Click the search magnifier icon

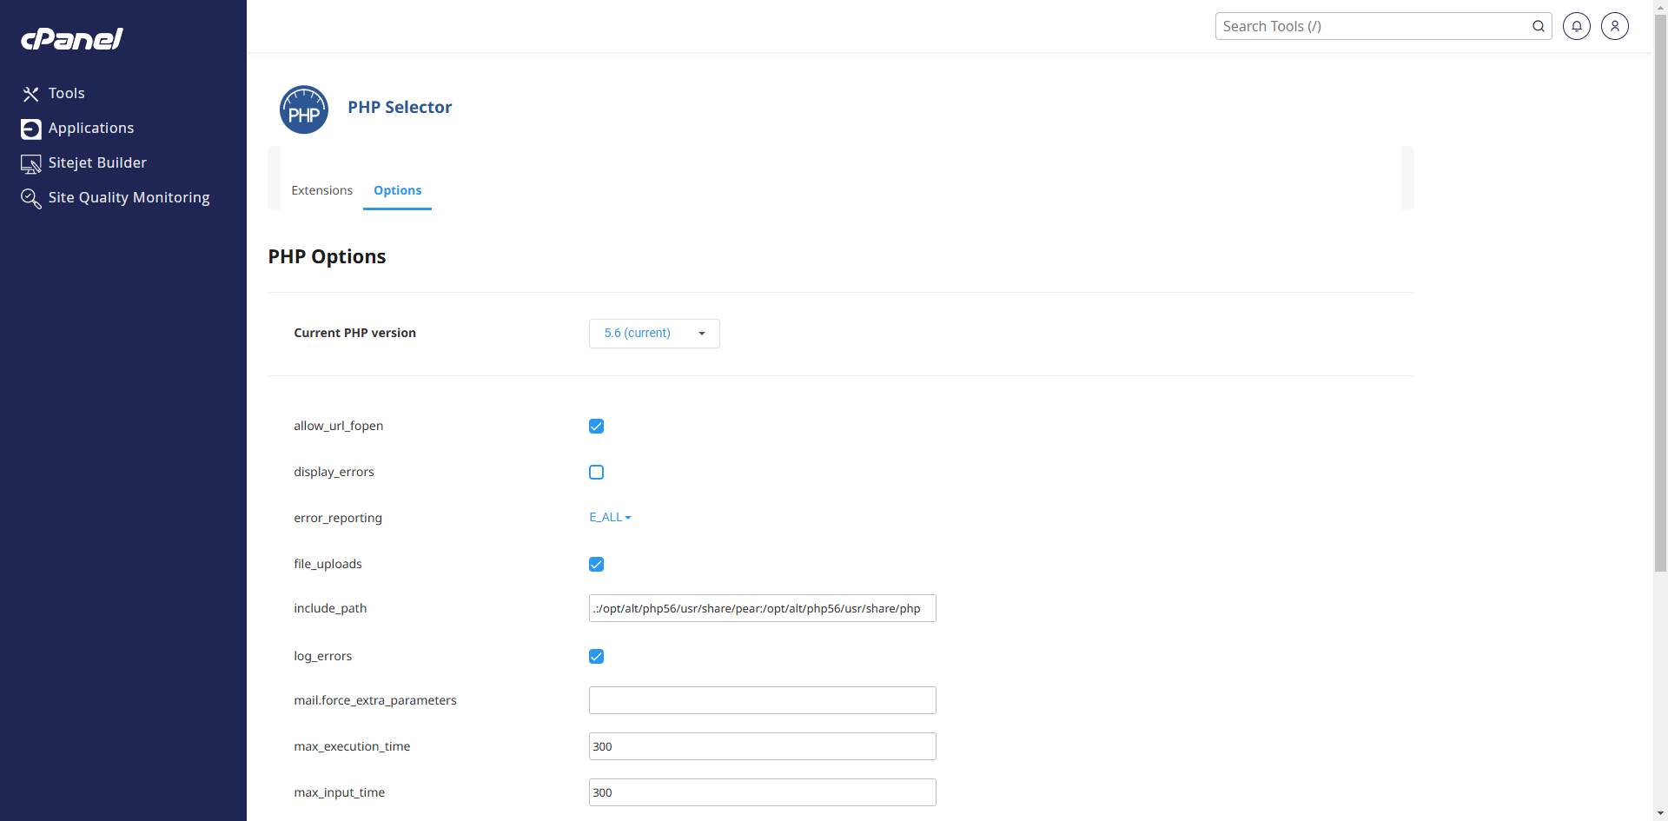(x=1538, y=26)
